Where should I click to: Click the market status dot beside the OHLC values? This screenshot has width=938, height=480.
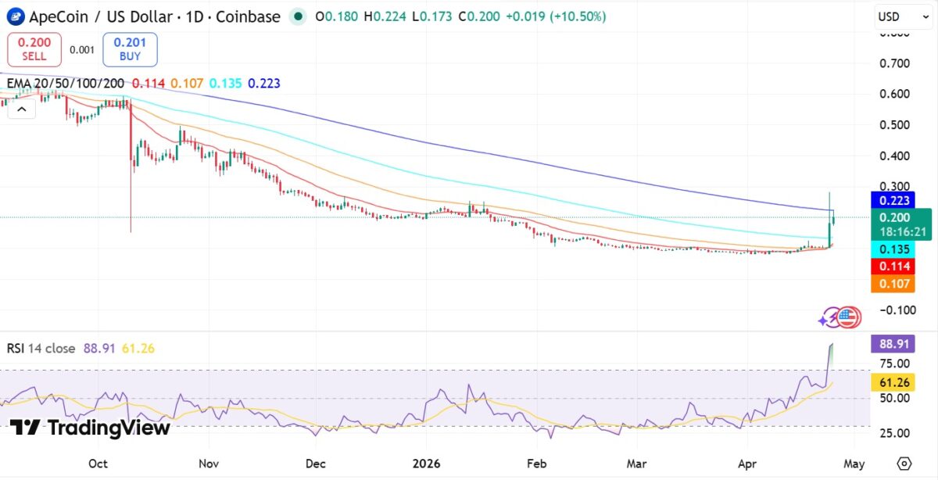pyautogui.click(x=296, y=16)
